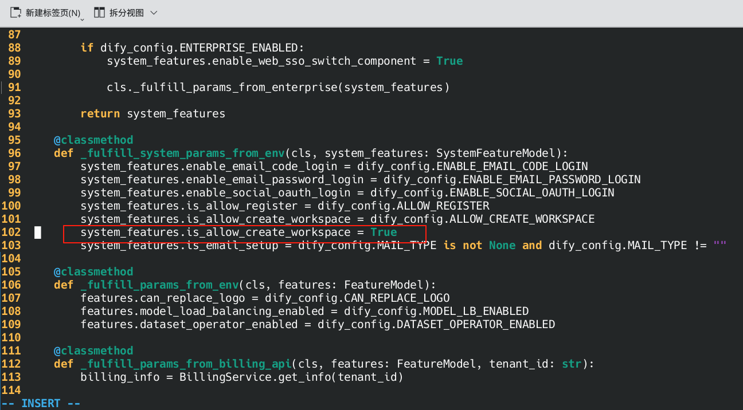
Task: Click the 新建标签页(N) label
Action: [x=53, y=13]
